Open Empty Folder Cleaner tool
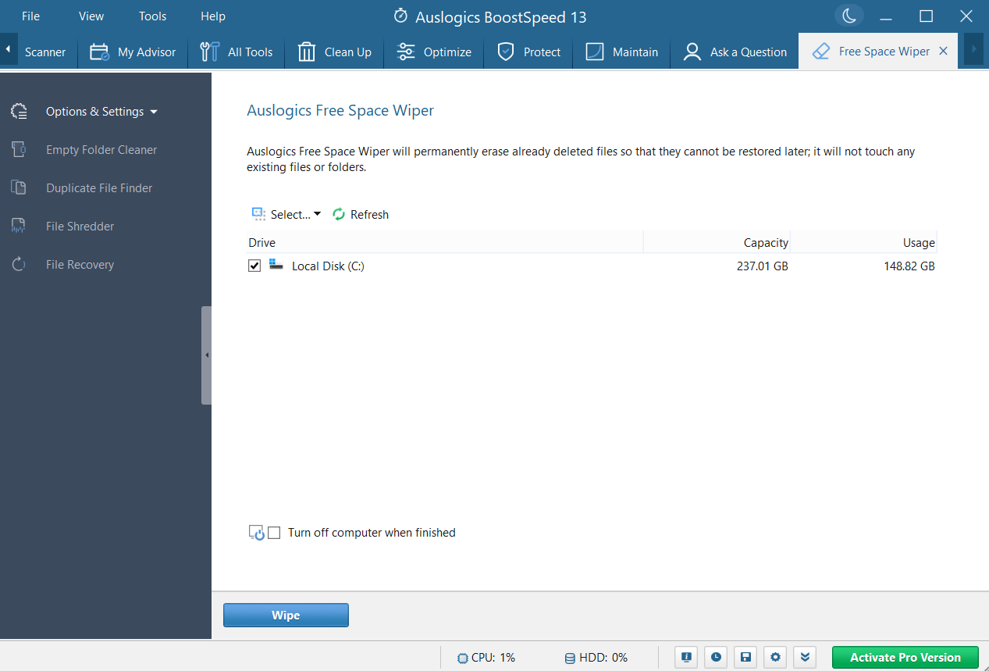The image size is (989, 671). (x=101, y=150)
